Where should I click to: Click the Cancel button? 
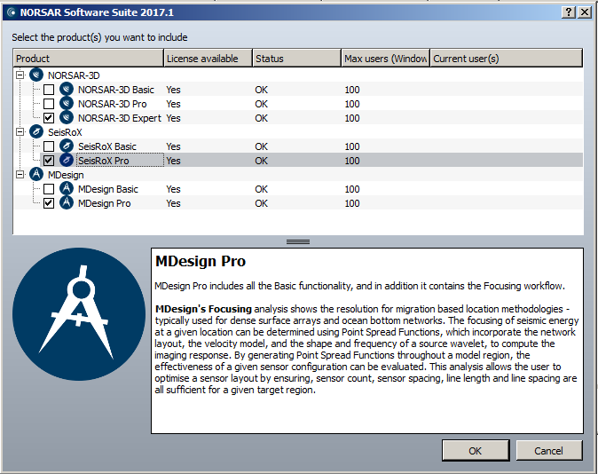(x=549, y=451)
